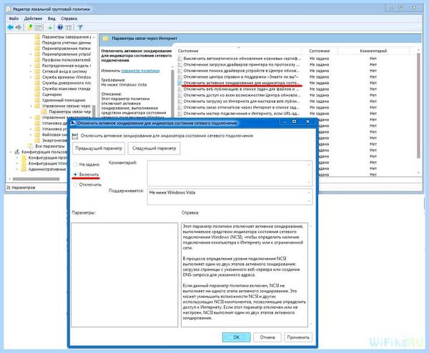Open Help via the blue question mark icon
Screen dimensions: 429x353
pos(60,27)
